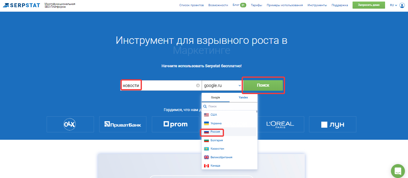The image size is (408, 178).
Task: Click the Canada flag icon
Action: click(x=206, y=166)
